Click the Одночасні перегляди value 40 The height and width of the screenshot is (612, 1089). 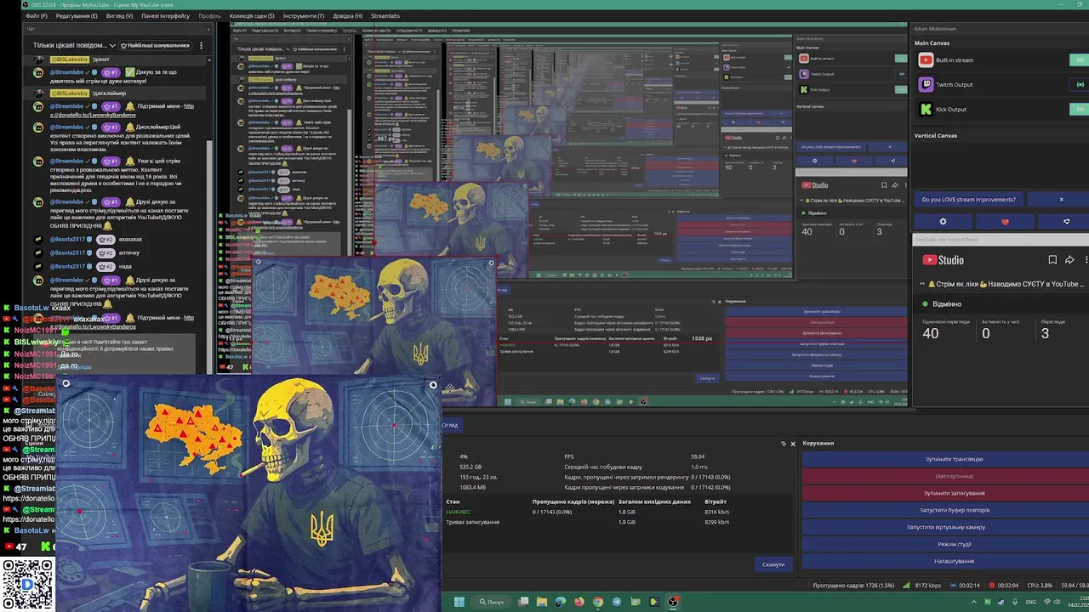coord(931,333)
